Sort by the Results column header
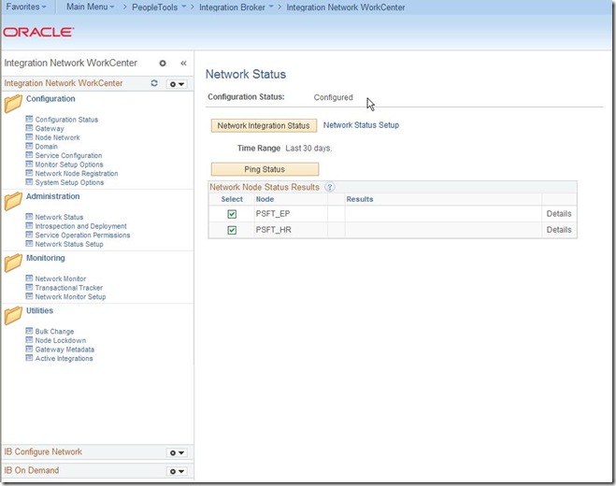This screenshot has width=616, height=486. click(x=360, y=199)
